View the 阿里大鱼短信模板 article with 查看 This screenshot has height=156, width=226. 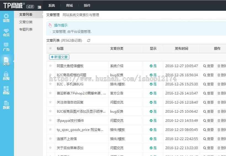tap(208, 66)
